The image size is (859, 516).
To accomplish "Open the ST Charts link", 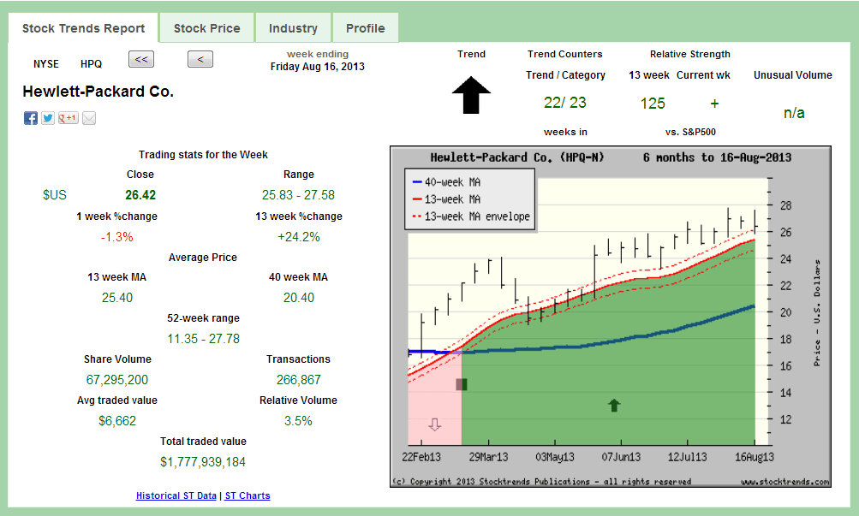I will (248, 495).
